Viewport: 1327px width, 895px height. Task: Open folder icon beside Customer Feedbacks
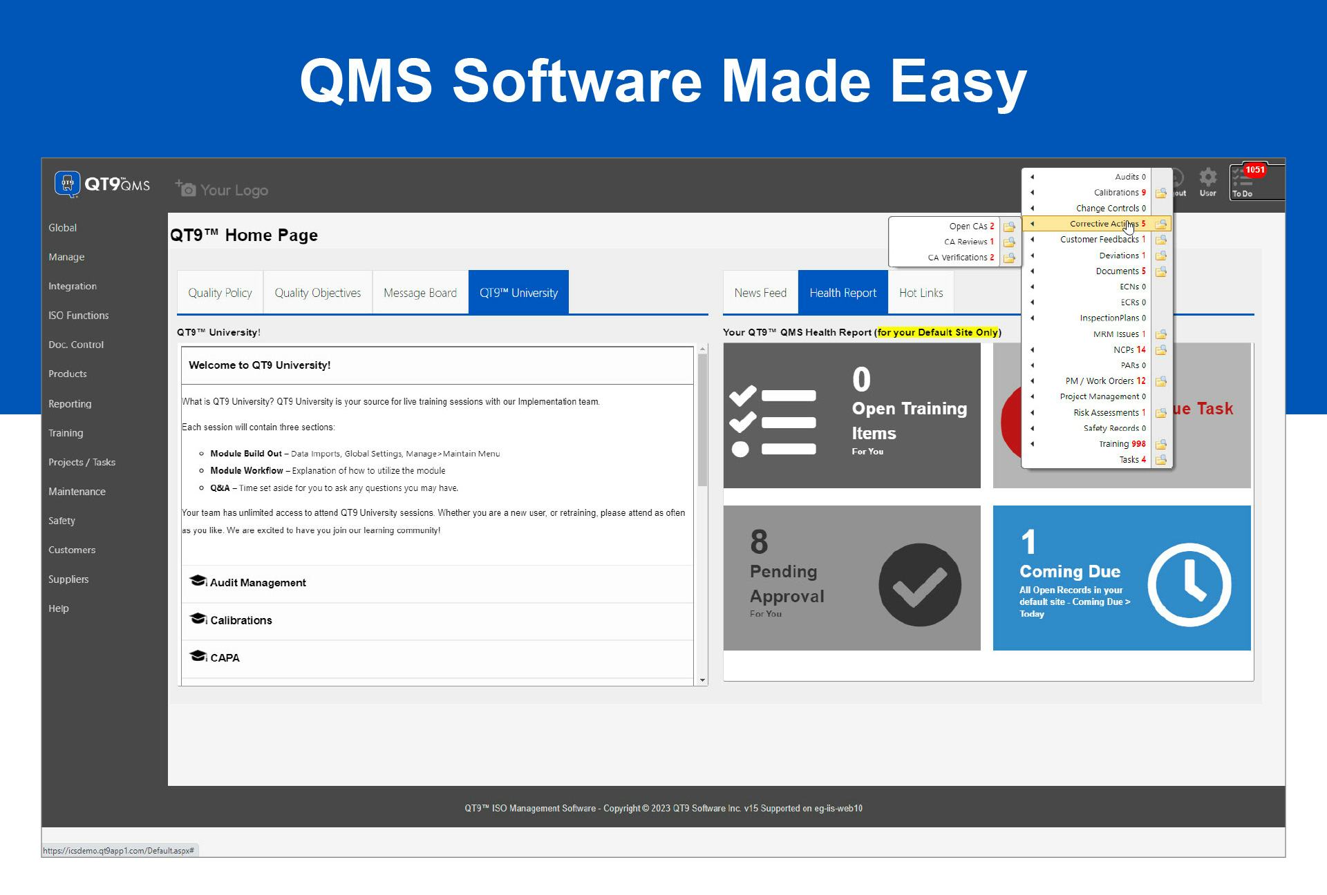tap(1161, 240)
